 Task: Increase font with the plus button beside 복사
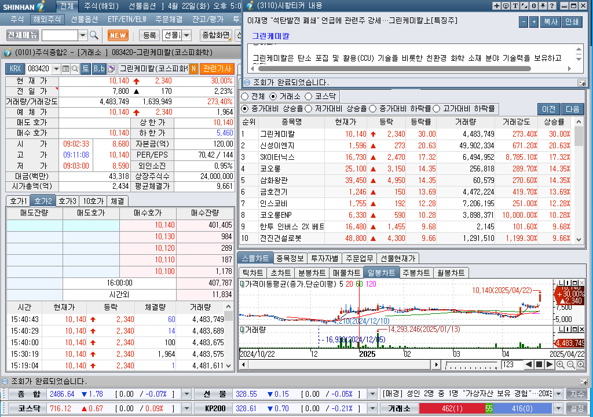[533, 22]
